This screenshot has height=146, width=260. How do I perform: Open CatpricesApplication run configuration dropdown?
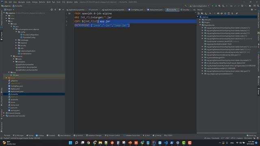click(x=199, y=6)
